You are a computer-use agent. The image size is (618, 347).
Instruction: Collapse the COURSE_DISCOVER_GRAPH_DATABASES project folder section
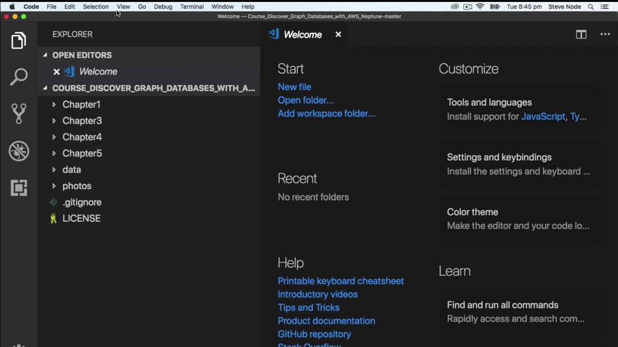tap(45, 88)
